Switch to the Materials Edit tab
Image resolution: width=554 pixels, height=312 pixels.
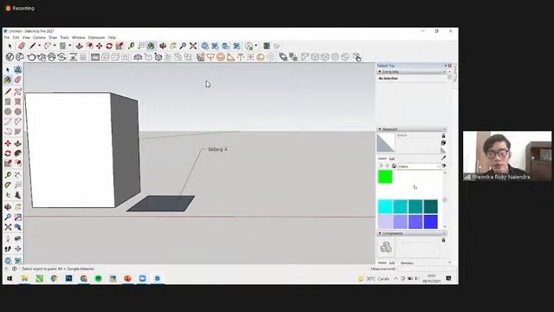[x=392, y=159]
